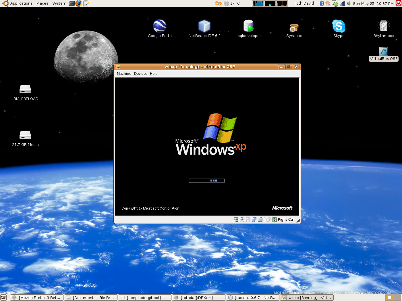Click the red power shutdown button

tap(398, 3)
